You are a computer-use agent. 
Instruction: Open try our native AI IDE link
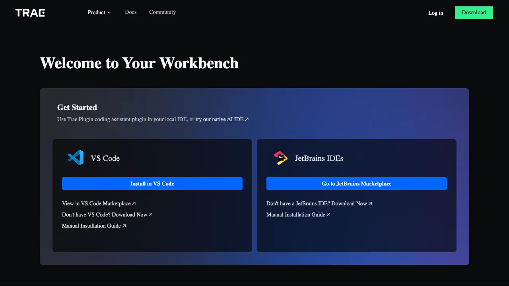(222, 119)
